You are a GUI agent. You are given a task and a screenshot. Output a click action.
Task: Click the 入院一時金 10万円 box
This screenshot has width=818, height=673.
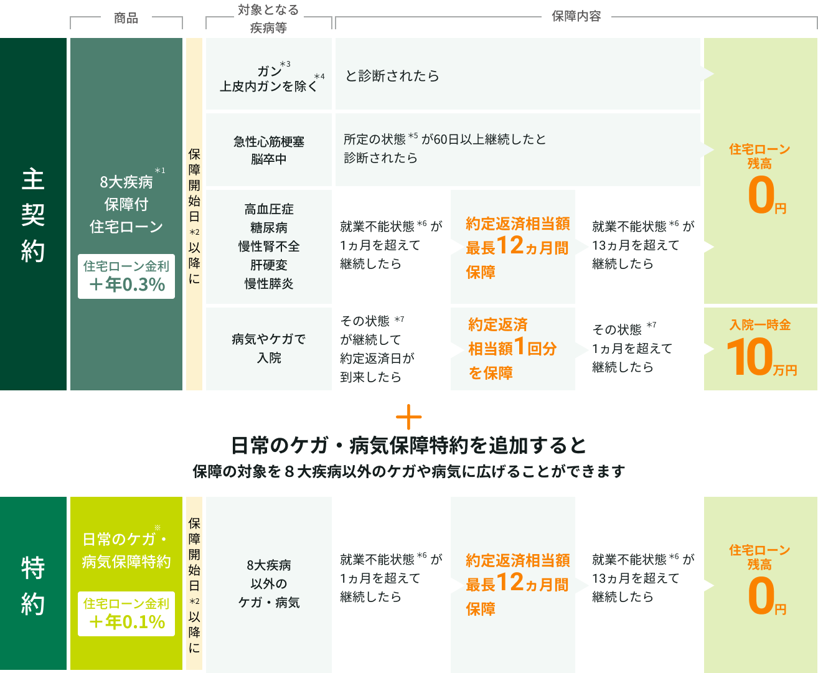point(761,349)
